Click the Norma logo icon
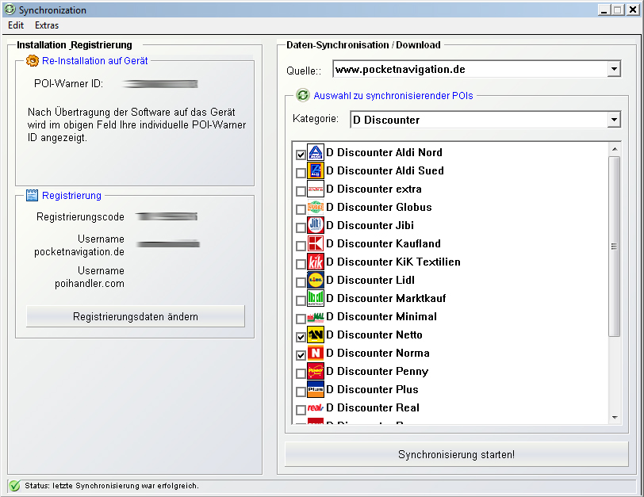Image resolution: width=644 pixels, height=497 pixels. [x=316, y=353]
